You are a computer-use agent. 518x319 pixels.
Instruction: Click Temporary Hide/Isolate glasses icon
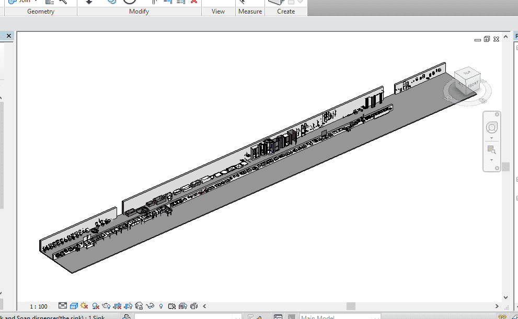151,306
